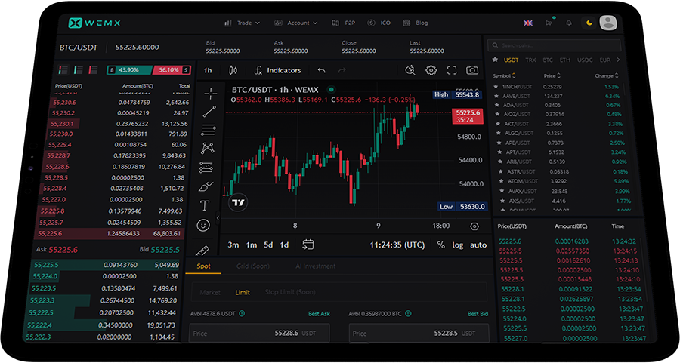Select the Text annotation tool

(x=204, y=205)
